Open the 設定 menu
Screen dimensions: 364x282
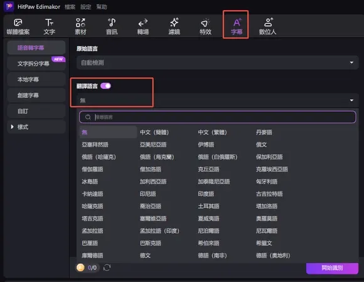(85, 7)
